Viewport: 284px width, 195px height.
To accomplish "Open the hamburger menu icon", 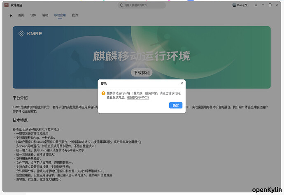I will click(x=256, y=5).
